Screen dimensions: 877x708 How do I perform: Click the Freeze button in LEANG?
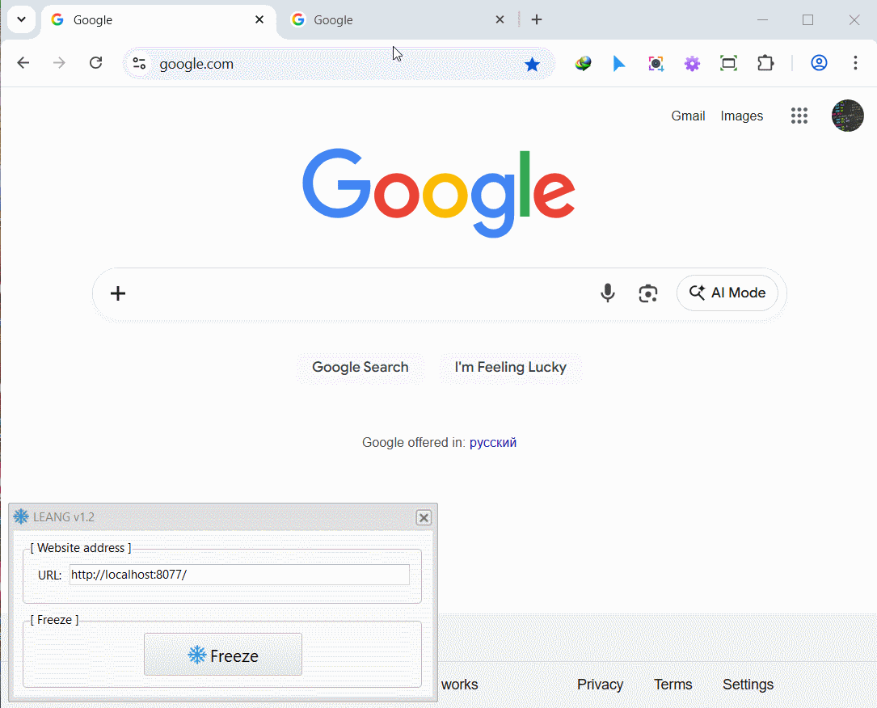[223, 655]
